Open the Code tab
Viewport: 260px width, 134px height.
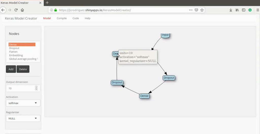(76, 18)
